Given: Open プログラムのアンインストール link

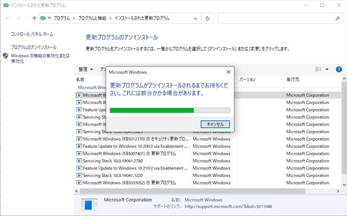Looking at the screenshot, I should coord(34,47).
